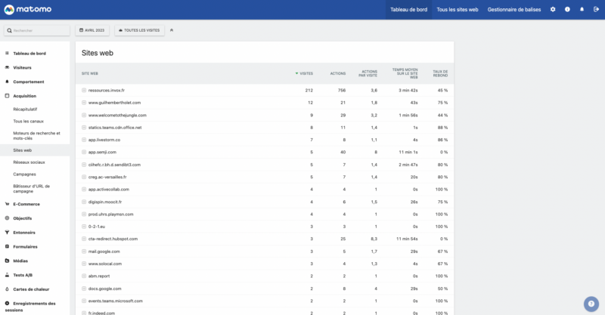
Task: Open the notifications bell icon
Action: (582, 9)
